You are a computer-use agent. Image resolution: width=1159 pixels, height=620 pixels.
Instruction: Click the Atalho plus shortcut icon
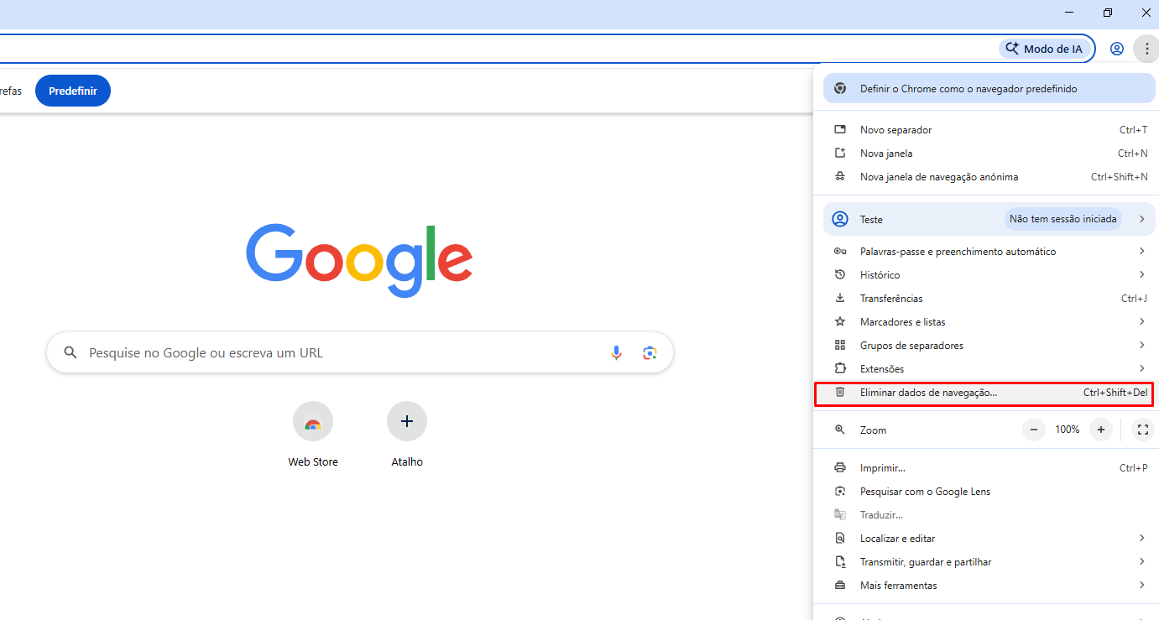pyautogui.click(x=406, y=421)
